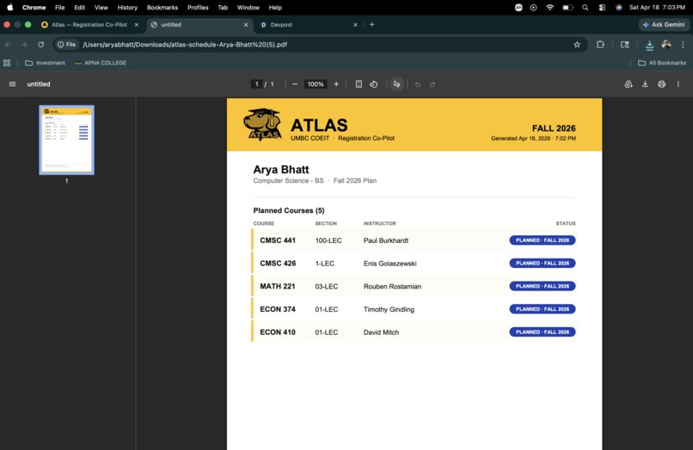The image size is (693, 450).
Task: Save PDF to Google Drive icon
Action: [x=629, y=84]
